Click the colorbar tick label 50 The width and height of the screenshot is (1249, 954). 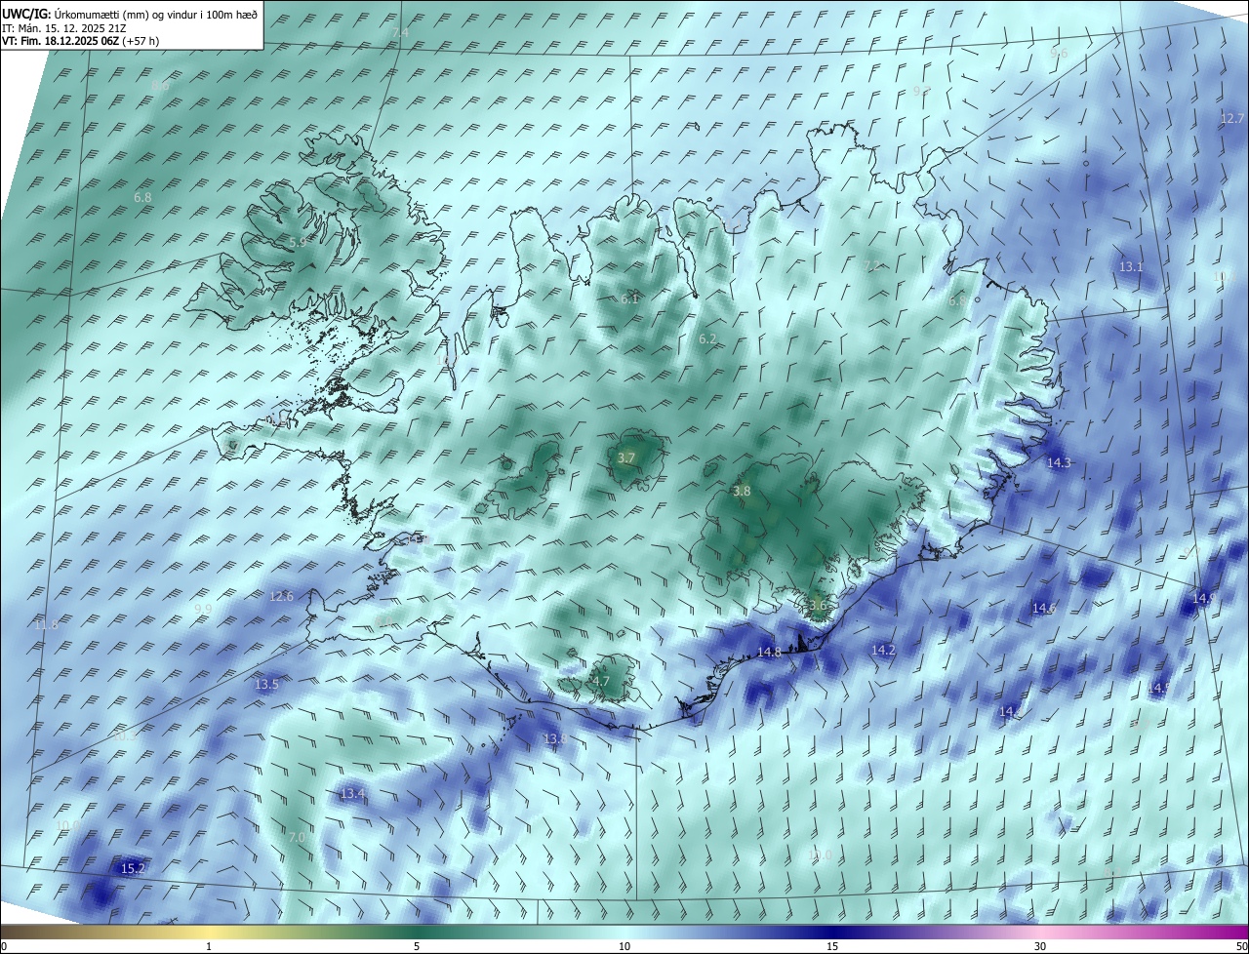pyautogui.click(x=1241, y=946)
